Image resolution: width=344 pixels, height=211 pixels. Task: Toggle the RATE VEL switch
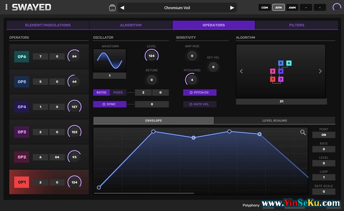coord(200,104)
